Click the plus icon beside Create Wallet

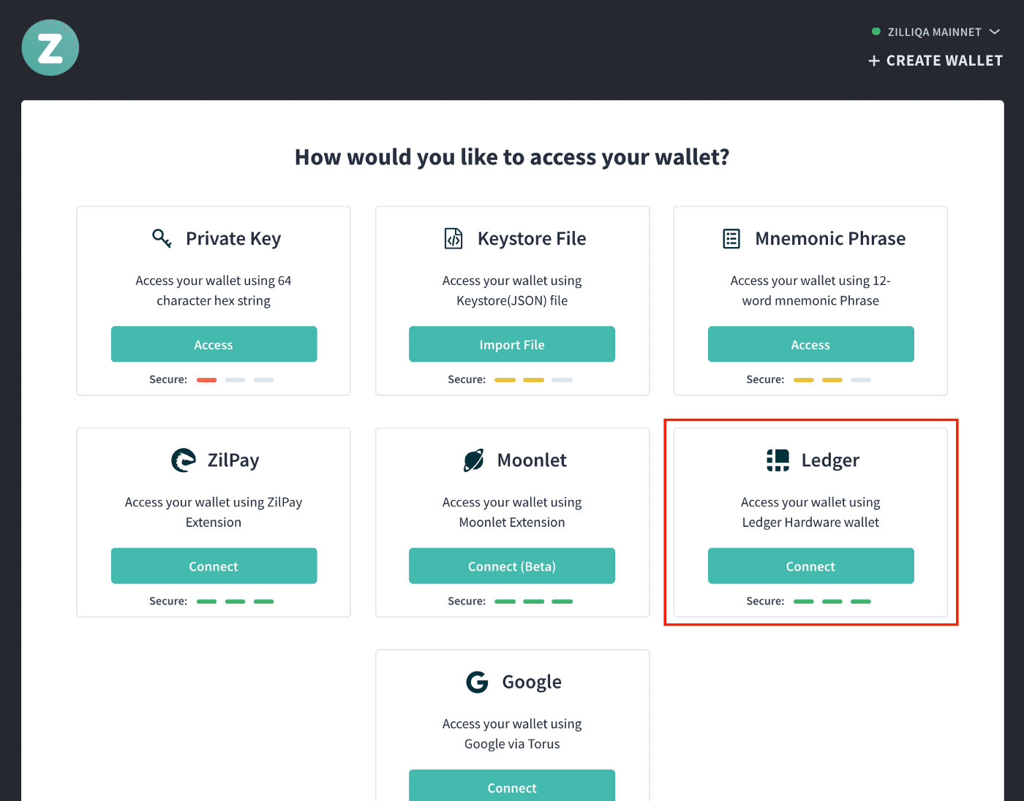pyautogui.click(x=874, y=61)
